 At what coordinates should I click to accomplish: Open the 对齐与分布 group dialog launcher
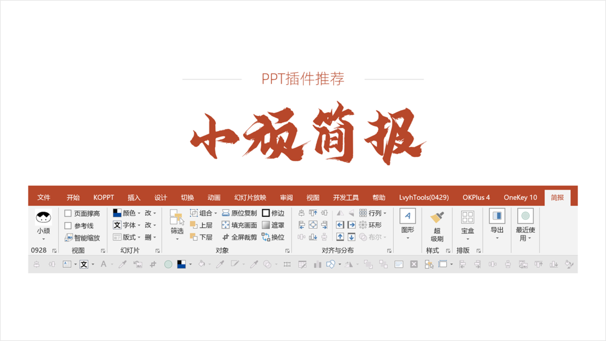(x=389, y=251)
